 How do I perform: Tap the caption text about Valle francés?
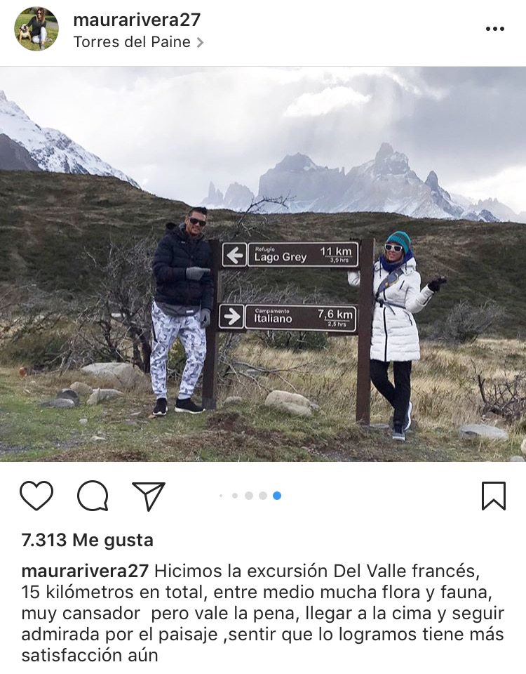click(x=263, y=613)
